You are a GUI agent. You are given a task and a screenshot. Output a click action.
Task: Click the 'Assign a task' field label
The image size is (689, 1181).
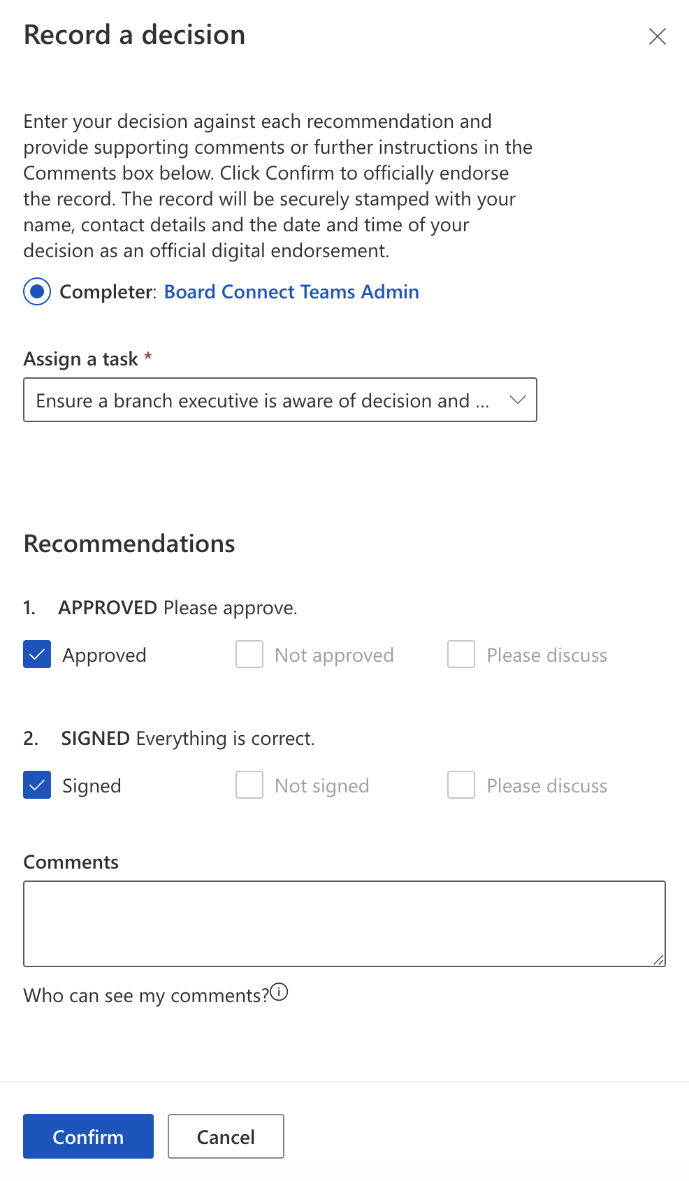pos(81,359)
